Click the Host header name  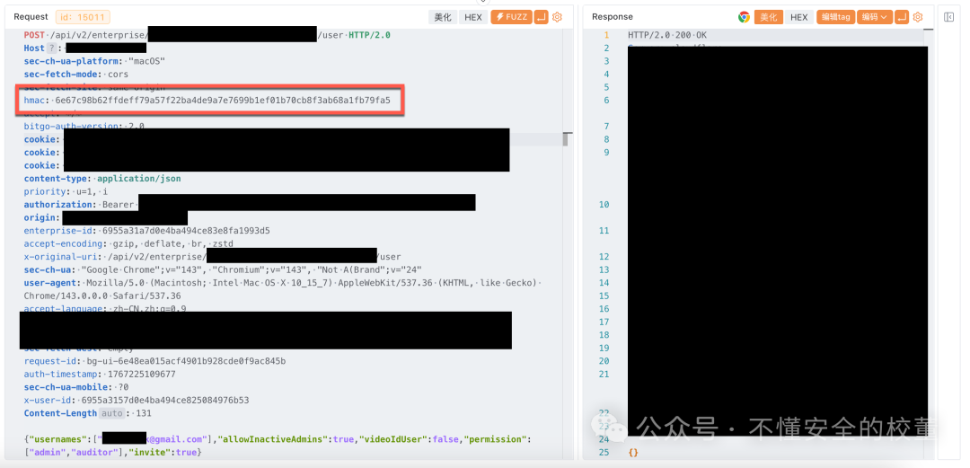[x=35, y=48]
